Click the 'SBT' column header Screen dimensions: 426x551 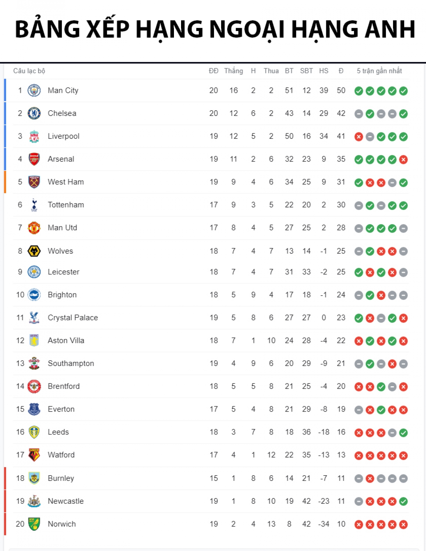[306, 71]
